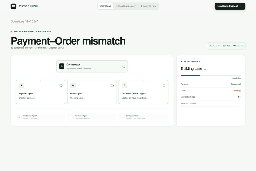256x171 pixels.
Task: Click the Building case… title
Action: click(x=193, y=68)
